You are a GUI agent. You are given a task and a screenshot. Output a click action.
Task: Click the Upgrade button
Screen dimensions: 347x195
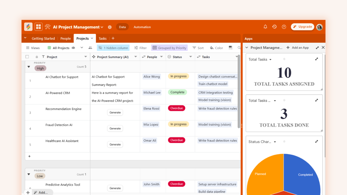302,27
